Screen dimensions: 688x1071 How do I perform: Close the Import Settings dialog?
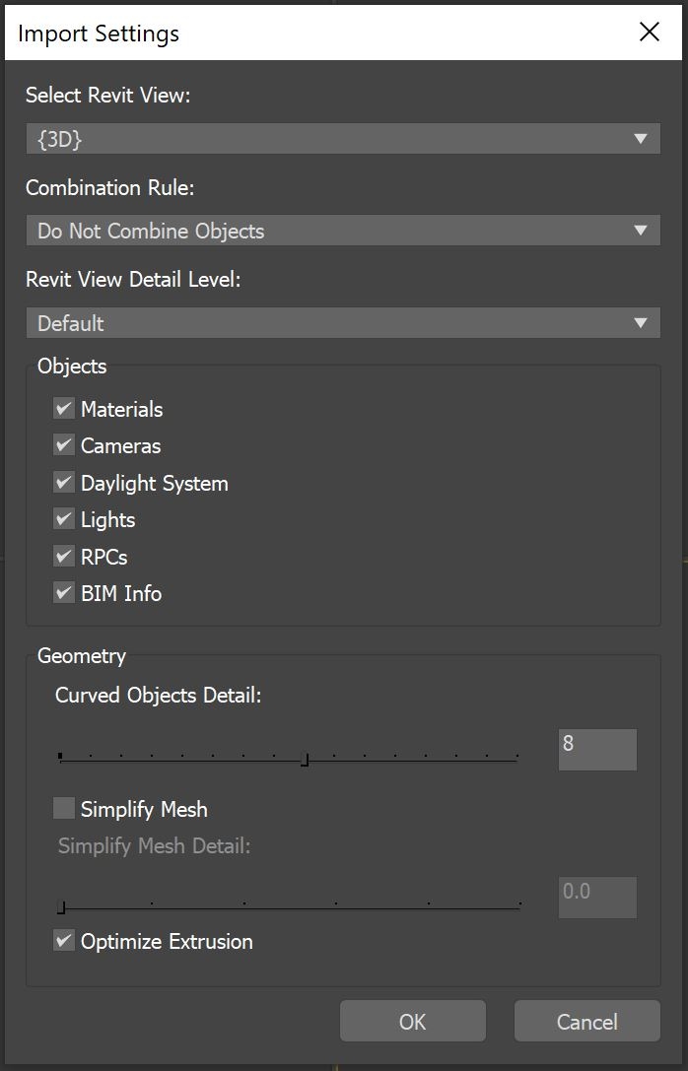coord(649,33)
